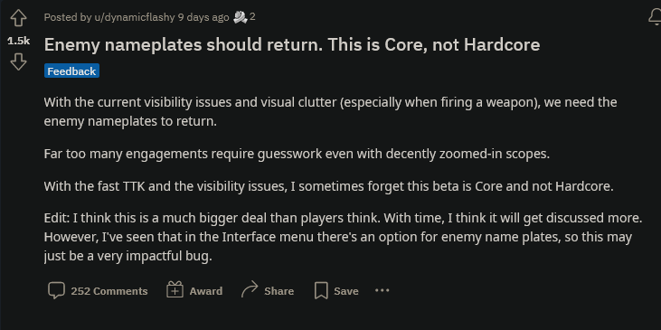Upvote the enemy nameplates post
Viewport: 661px width, 330px height.
tap(18, 19)
